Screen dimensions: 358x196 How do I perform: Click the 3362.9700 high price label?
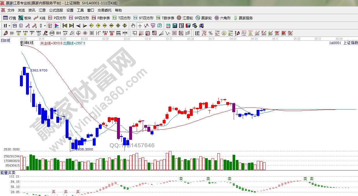coord(39,70)
